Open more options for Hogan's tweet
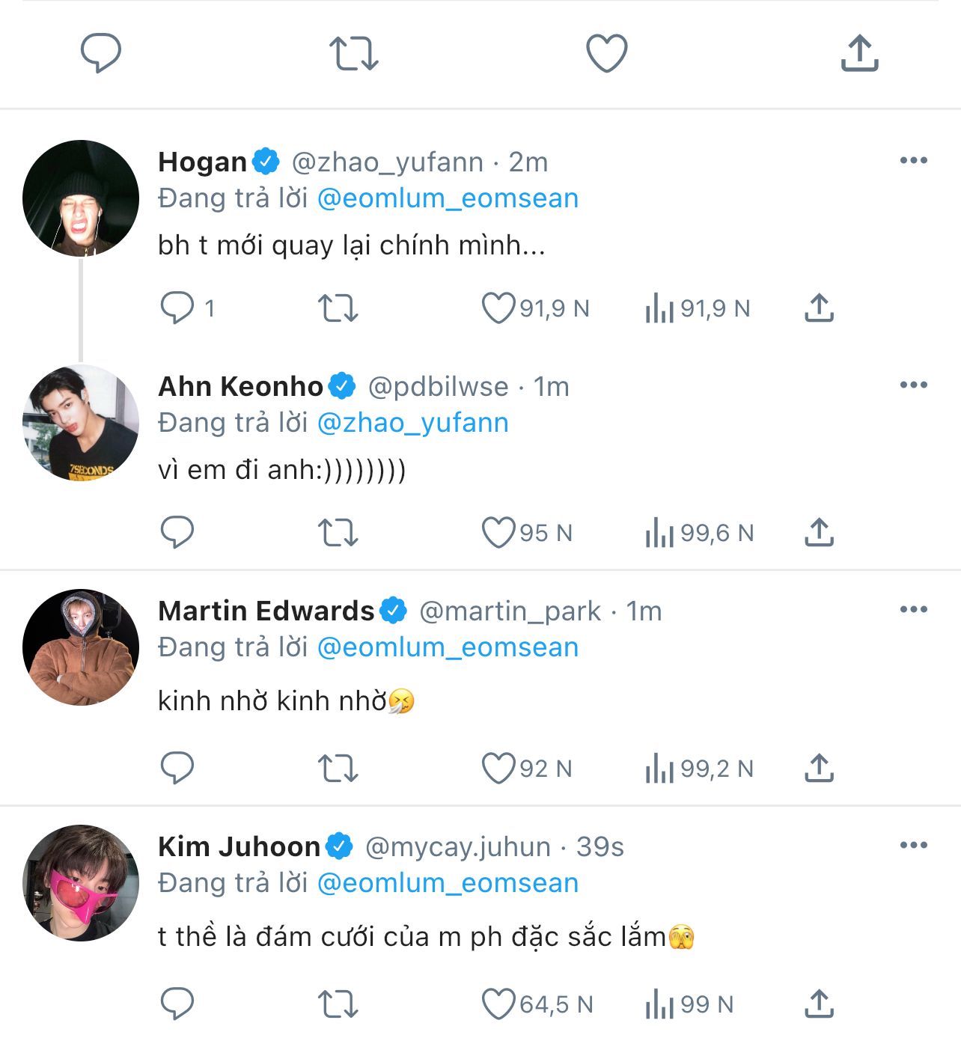The width and height of the screenshot is (961, 1038). pyautogui.click(x=914, y=160)
